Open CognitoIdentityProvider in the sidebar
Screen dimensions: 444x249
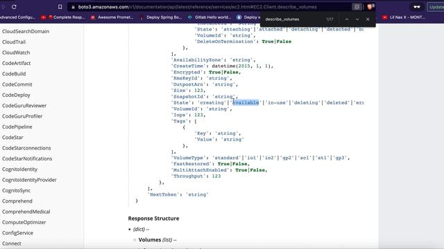[x=29, y=180]
